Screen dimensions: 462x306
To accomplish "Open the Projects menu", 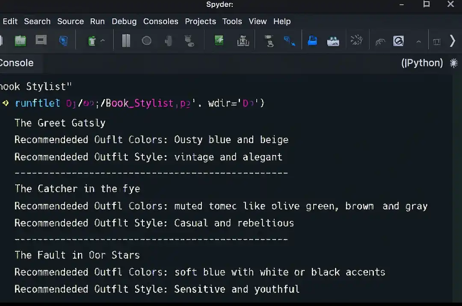I will coord(200,21).
